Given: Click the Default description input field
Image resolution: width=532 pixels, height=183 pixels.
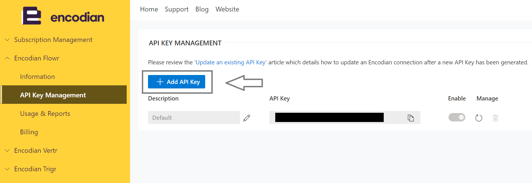Looking at the screenshot, I should [194, 118].
